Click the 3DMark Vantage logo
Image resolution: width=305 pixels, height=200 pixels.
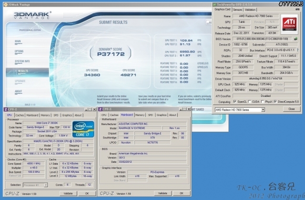point(33,15)
